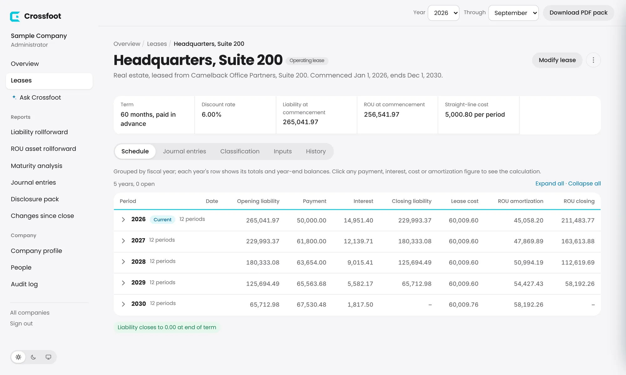Open the Classification tab

click(x=240, y=151)
